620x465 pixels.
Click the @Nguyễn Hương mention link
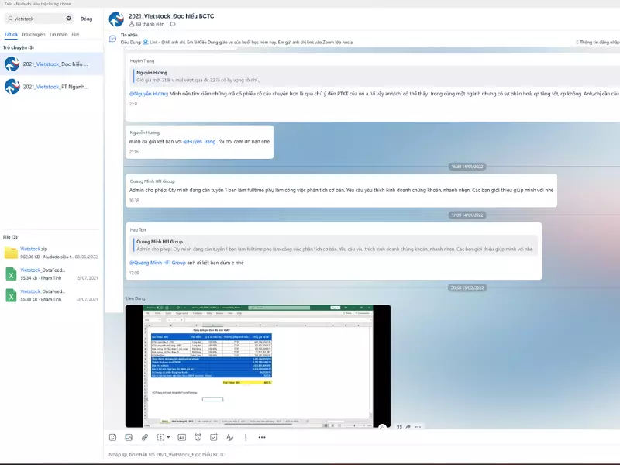(149, 94)
